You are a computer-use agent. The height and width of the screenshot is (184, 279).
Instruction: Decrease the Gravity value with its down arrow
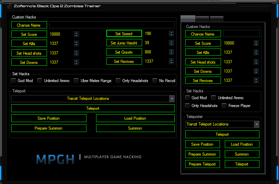tap(171, 54)
